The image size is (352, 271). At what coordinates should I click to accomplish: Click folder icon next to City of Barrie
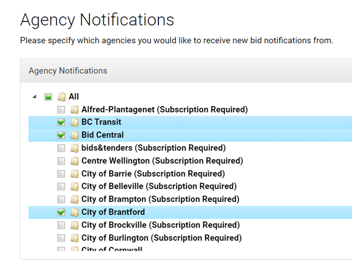(x=74, y=174)
